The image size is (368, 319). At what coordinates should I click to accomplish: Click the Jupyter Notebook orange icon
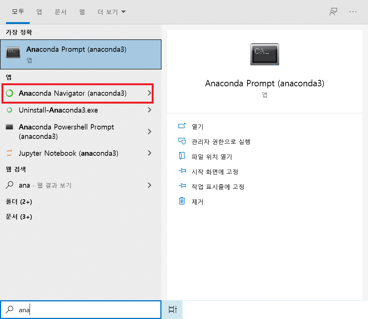click(x=9, y=153)
